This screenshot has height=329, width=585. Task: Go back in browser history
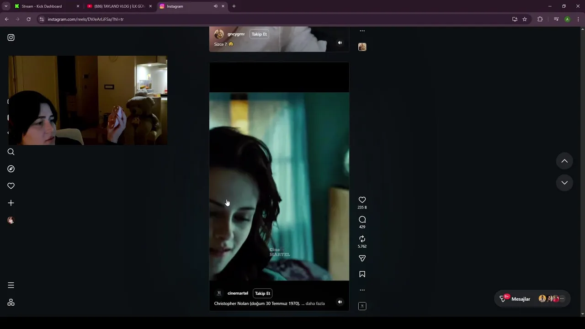[x=6, y=19]
